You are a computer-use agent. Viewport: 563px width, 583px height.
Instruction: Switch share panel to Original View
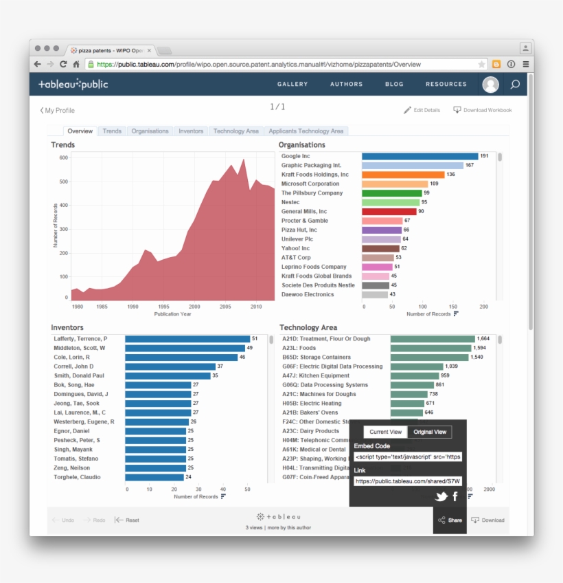pos(430,432)
